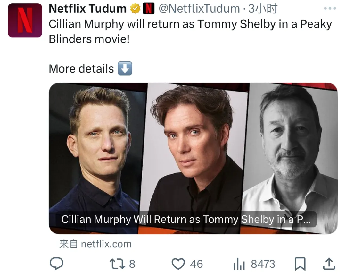346x279 pixels.
Task: Click the retweet count of 8
Action: coord(132,264)
